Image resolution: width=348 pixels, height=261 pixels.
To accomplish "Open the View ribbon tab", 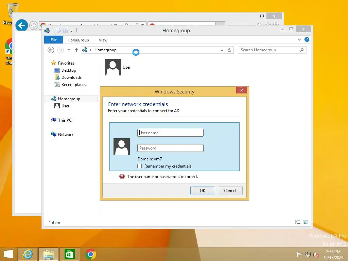I will pos(103,40).
